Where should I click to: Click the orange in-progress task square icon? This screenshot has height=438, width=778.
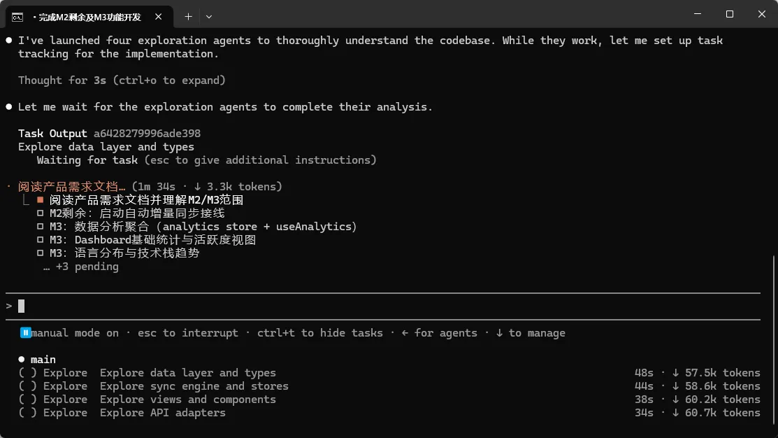pos(40,199)
